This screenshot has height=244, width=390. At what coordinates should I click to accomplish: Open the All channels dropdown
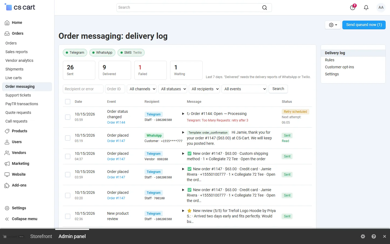[x=142, y=89]
